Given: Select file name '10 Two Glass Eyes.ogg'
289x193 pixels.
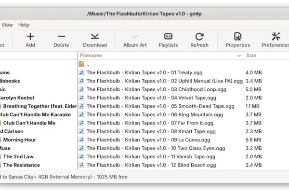Looking at the screenshot, I should [156, 148].
